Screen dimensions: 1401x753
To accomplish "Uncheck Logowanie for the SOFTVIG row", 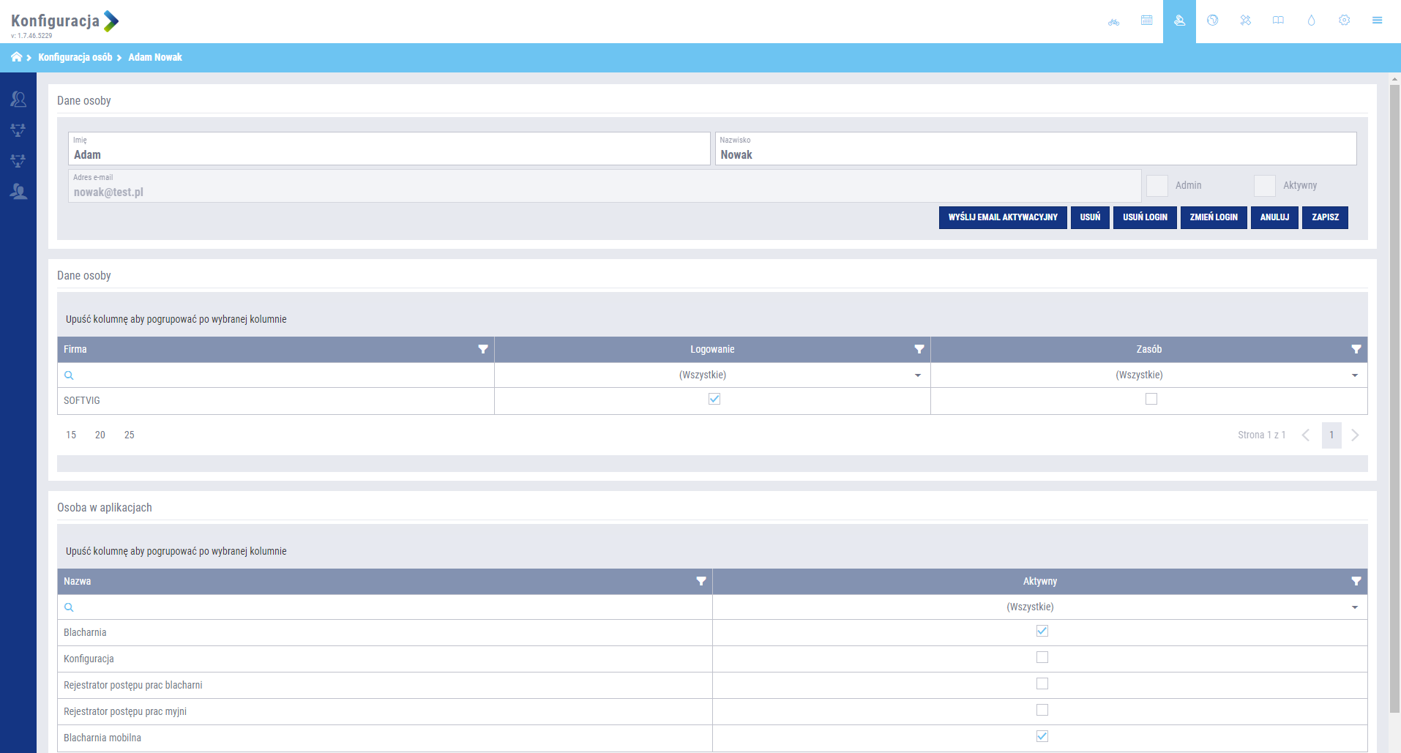I will [714, 400].
